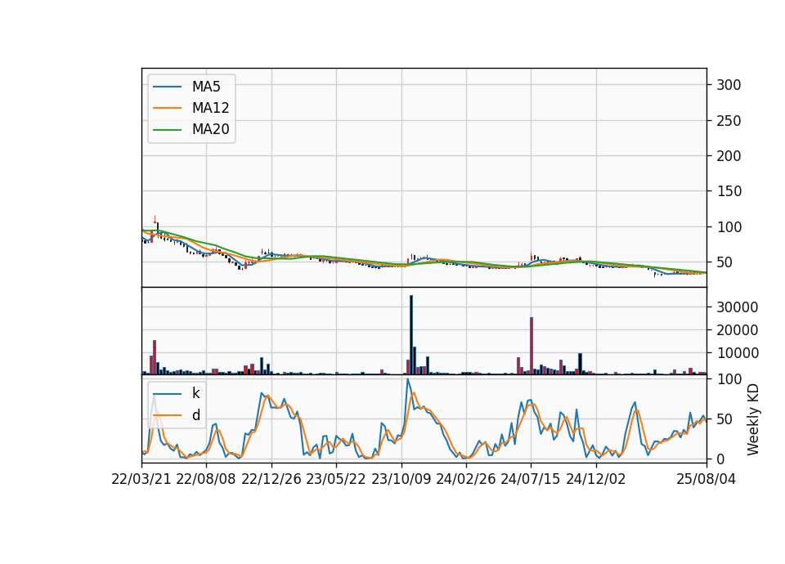The height and width of the screenshot is (564, 785).
Task: Click the 30000 volume axis label
Action: pyautogui.click(x=737, y=307)
